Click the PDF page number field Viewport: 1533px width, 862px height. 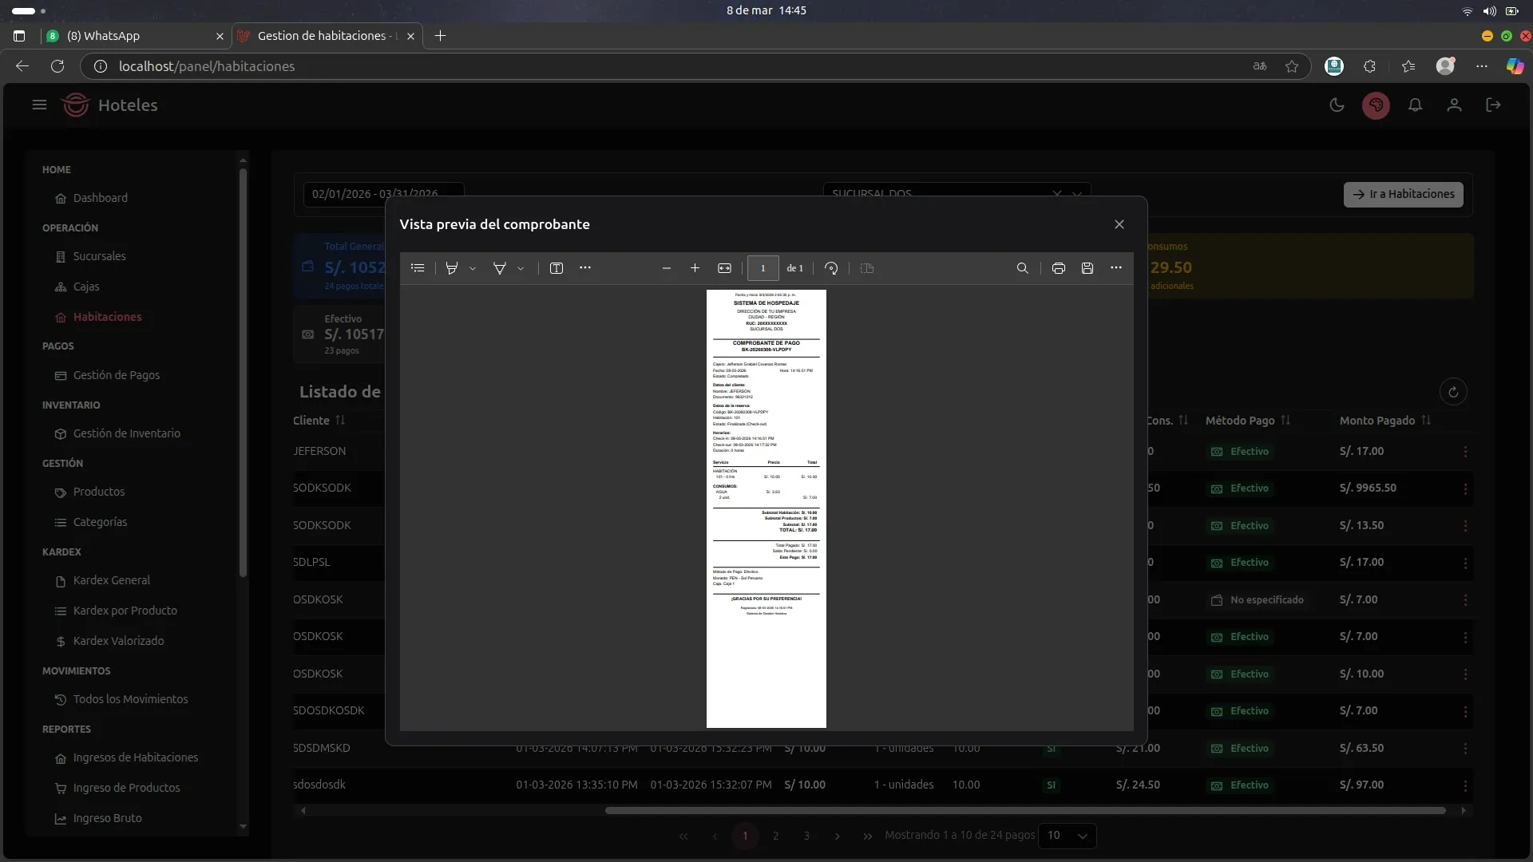pos(763,268)
